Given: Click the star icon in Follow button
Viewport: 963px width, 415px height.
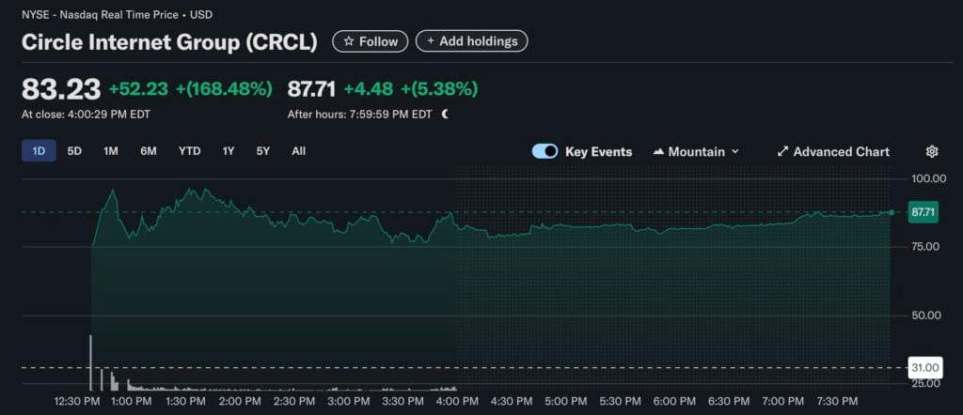Looking at the screenshot, I should (349, 41).
